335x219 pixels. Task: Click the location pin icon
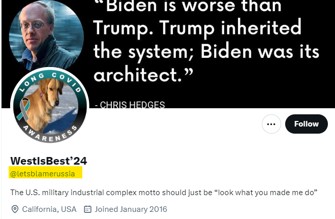(x=15, y=209)
